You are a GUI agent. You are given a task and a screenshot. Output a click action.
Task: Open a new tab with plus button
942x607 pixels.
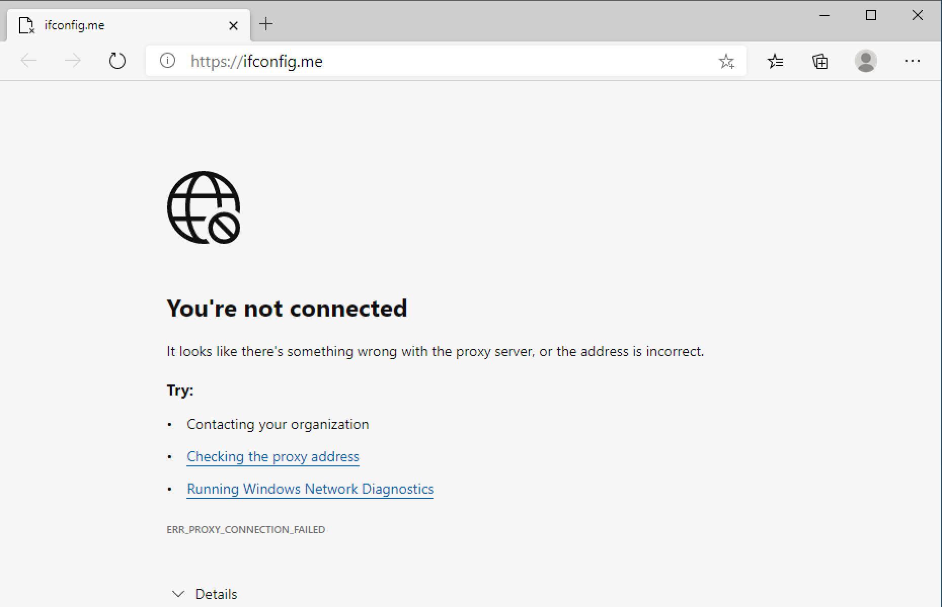coord(266,24)
